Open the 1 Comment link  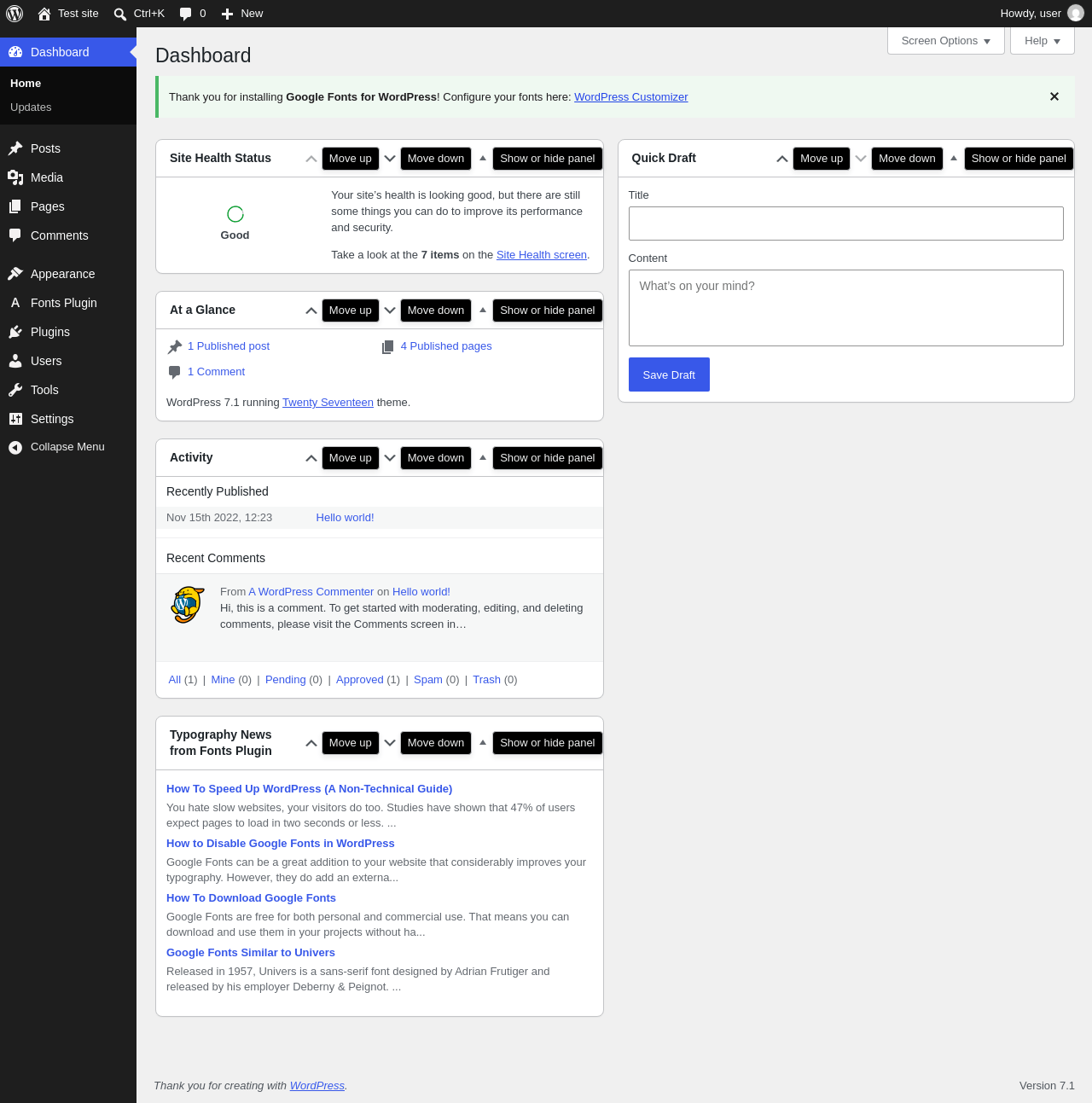216,372
